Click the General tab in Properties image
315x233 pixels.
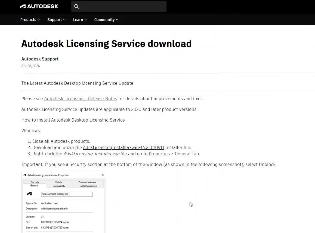34,186
